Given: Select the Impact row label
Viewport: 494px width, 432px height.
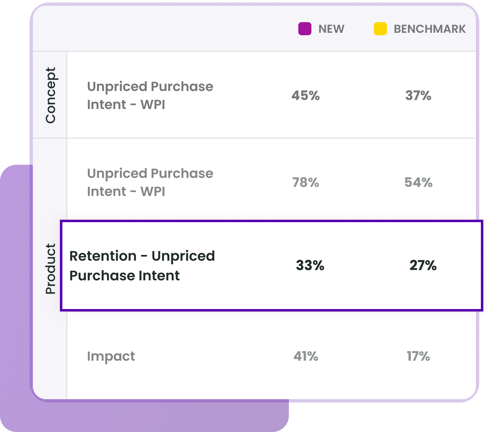Looking at the screenshot, I should [x=111, y=357].
